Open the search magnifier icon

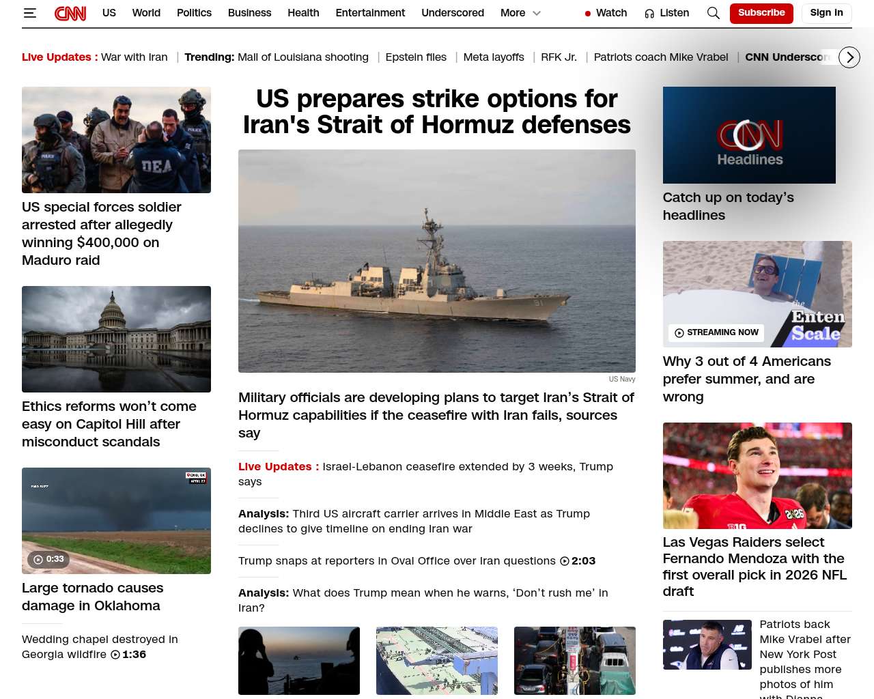713,13
